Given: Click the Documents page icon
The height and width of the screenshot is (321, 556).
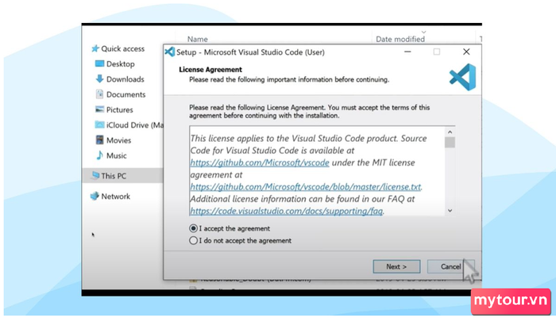Looking at the screenshot, I should [x=99, y=94].
